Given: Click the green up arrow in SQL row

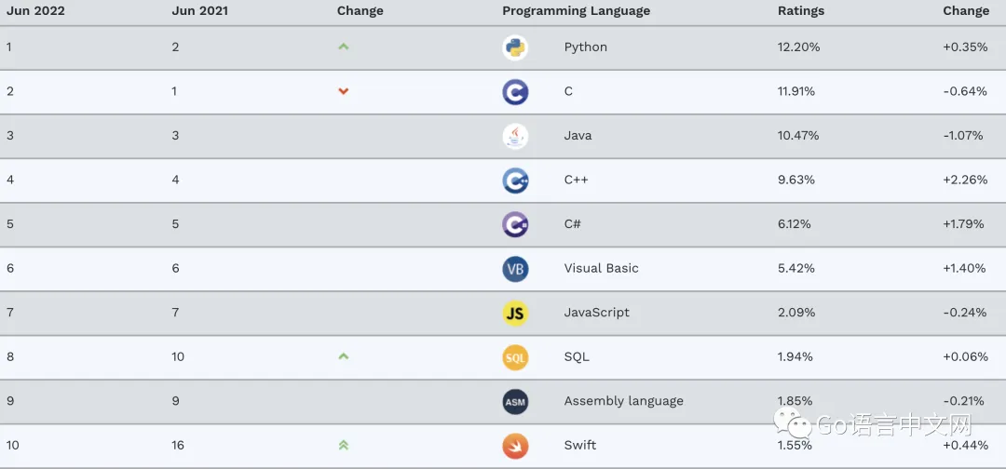Looking at the screenshot, I should pos(344,356).
